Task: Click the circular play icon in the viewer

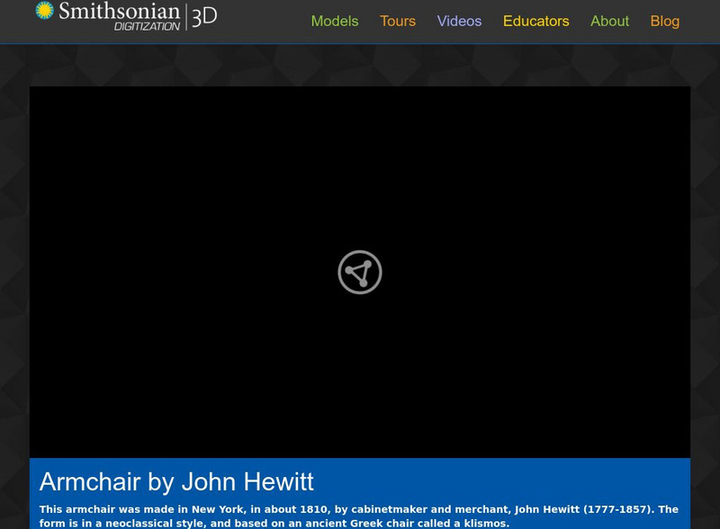Action: 360,270
